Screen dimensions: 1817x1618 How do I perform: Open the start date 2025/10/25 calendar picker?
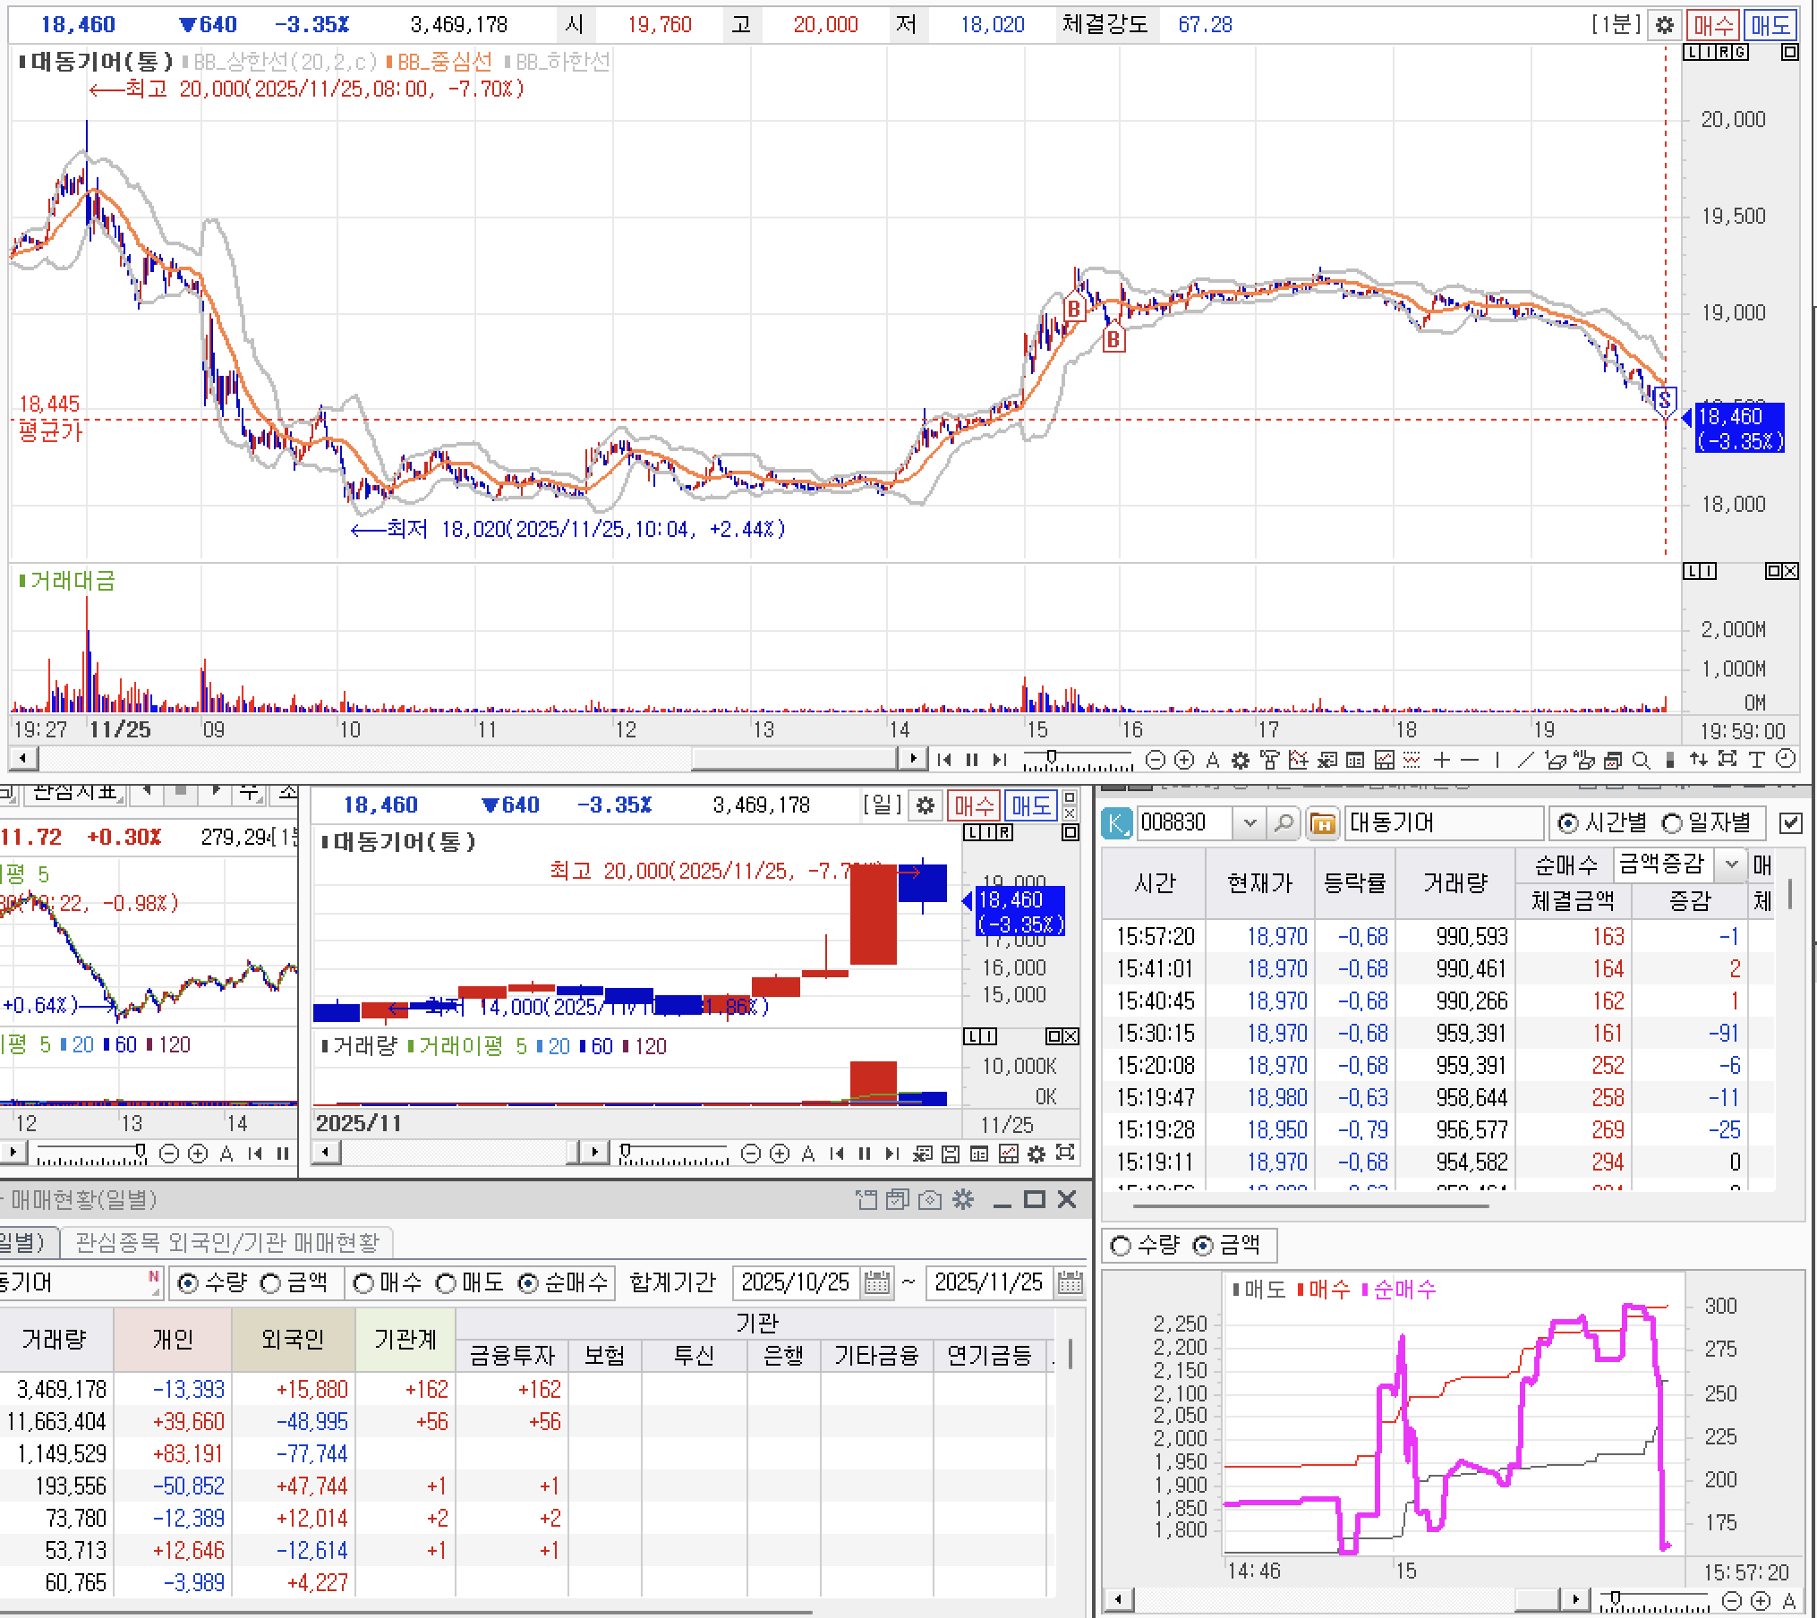(x=877, y=1283)
